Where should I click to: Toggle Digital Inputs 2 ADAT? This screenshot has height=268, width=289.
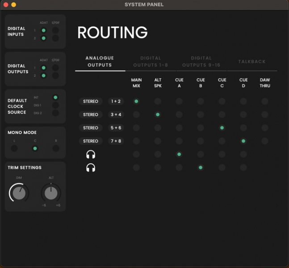pyautogui.click(x=44, y=38)
